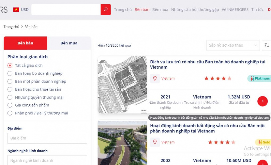Select Gia công sản phẩm radio
Screen dimensions: 271x165
[10, 105]
